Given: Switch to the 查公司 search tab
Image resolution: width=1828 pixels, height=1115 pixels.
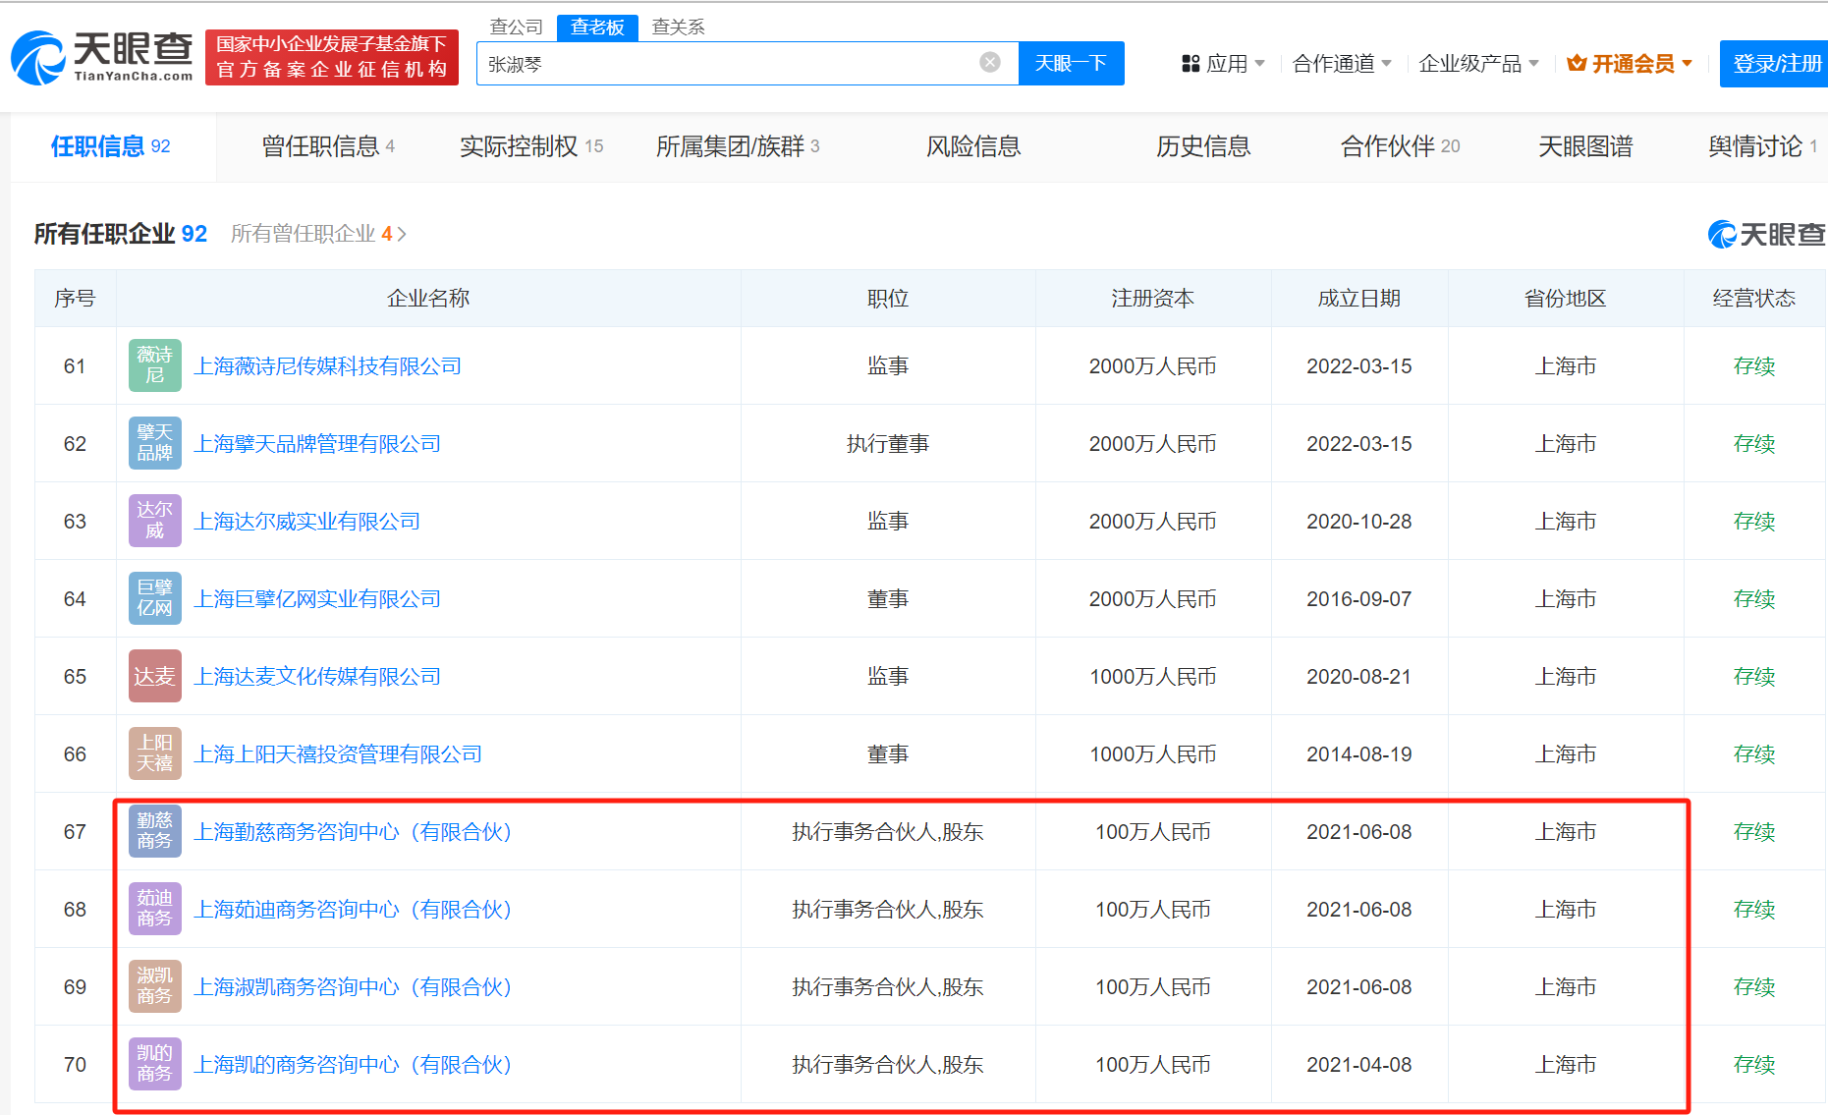Looking at the screenshot, I should tap(517, 28).
